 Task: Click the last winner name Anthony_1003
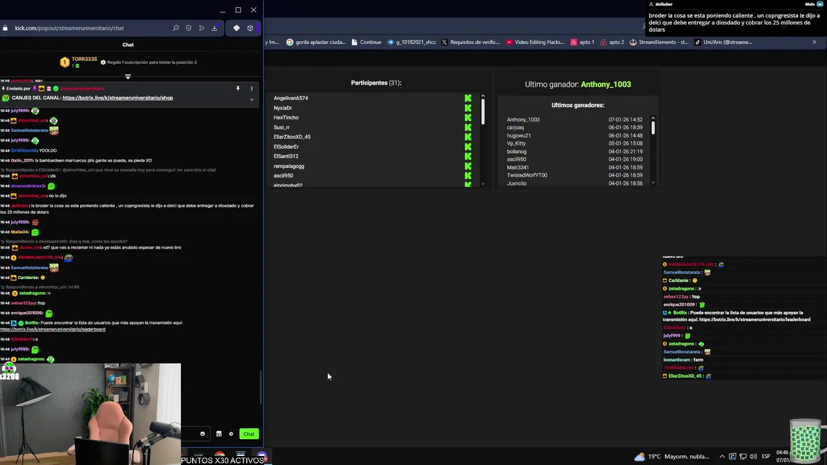point(606,84)
